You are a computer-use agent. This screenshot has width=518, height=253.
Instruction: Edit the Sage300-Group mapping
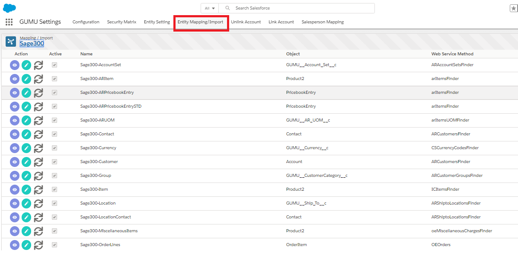point(26,176)
